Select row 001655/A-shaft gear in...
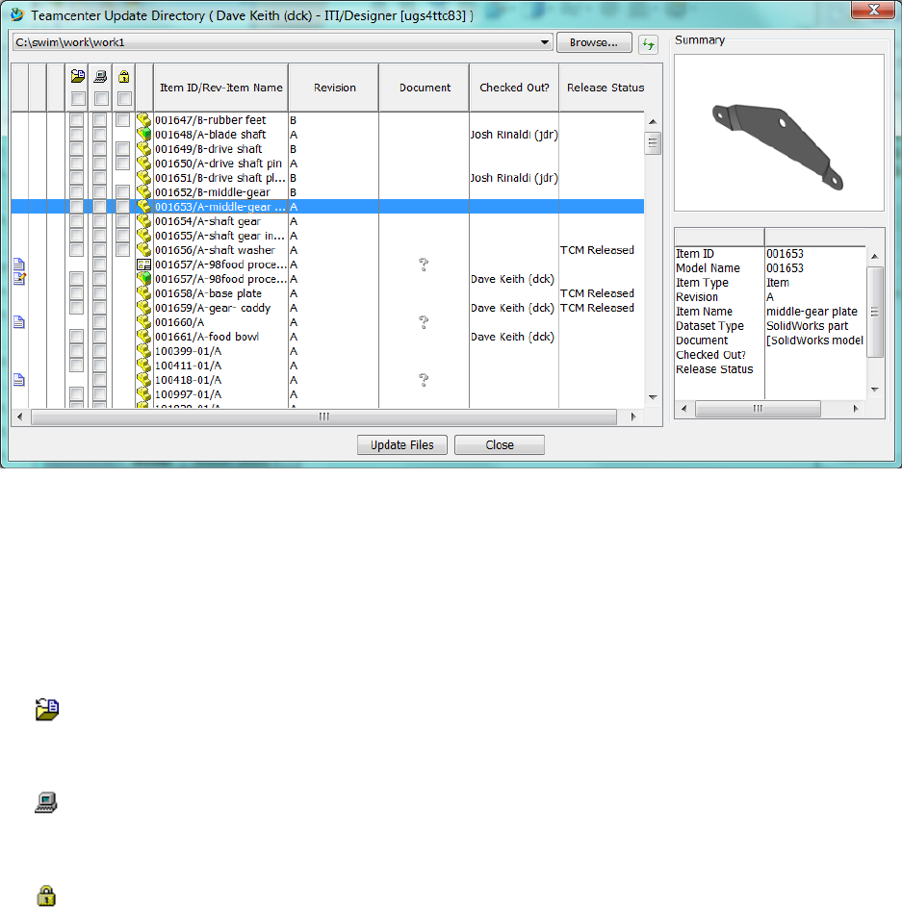Viewport: 902px width, 908px height. click(x=327, y=236)
